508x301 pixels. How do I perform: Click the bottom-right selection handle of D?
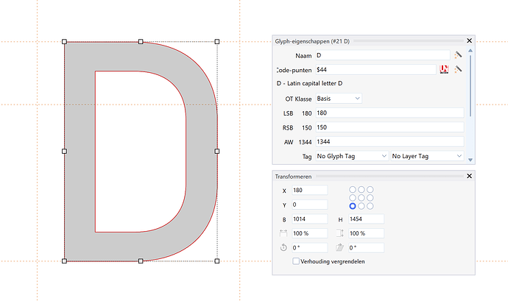(217, 261)
